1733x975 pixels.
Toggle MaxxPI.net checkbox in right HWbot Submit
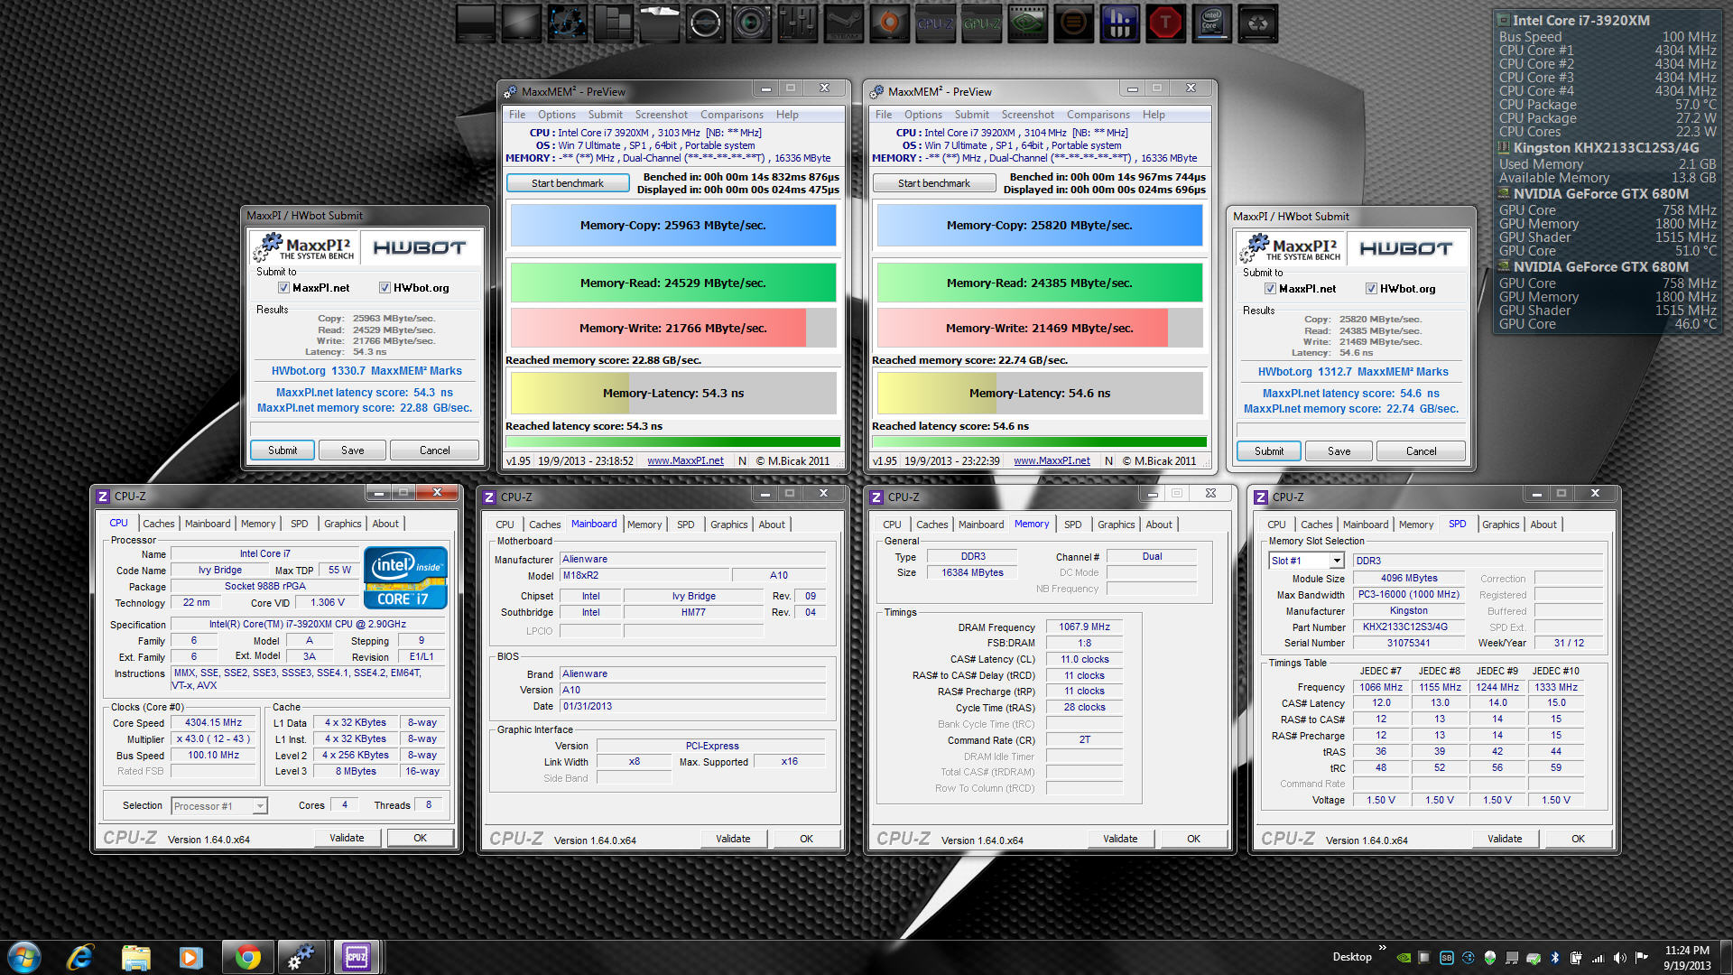pos(1270,289)
